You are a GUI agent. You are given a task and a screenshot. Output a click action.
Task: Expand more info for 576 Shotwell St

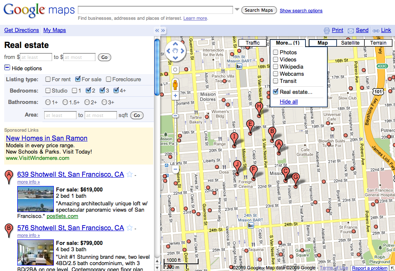(29, 236)
